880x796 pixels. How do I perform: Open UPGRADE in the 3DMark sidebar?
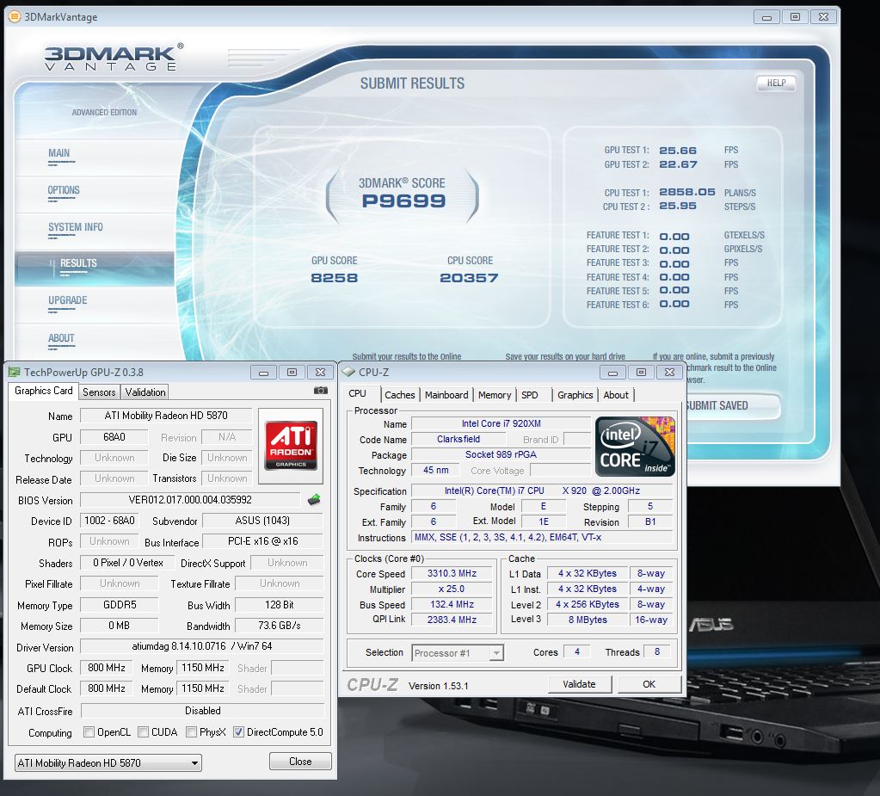point(67,300)
